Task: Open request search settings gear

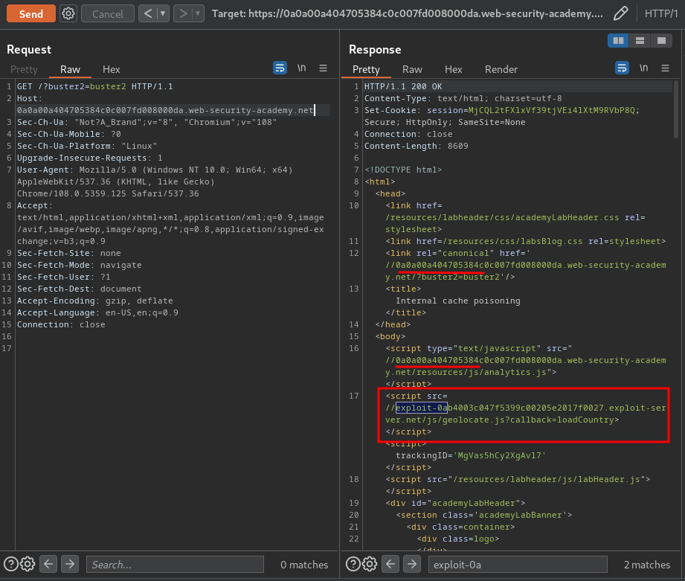Action: [x=28, y=565]
